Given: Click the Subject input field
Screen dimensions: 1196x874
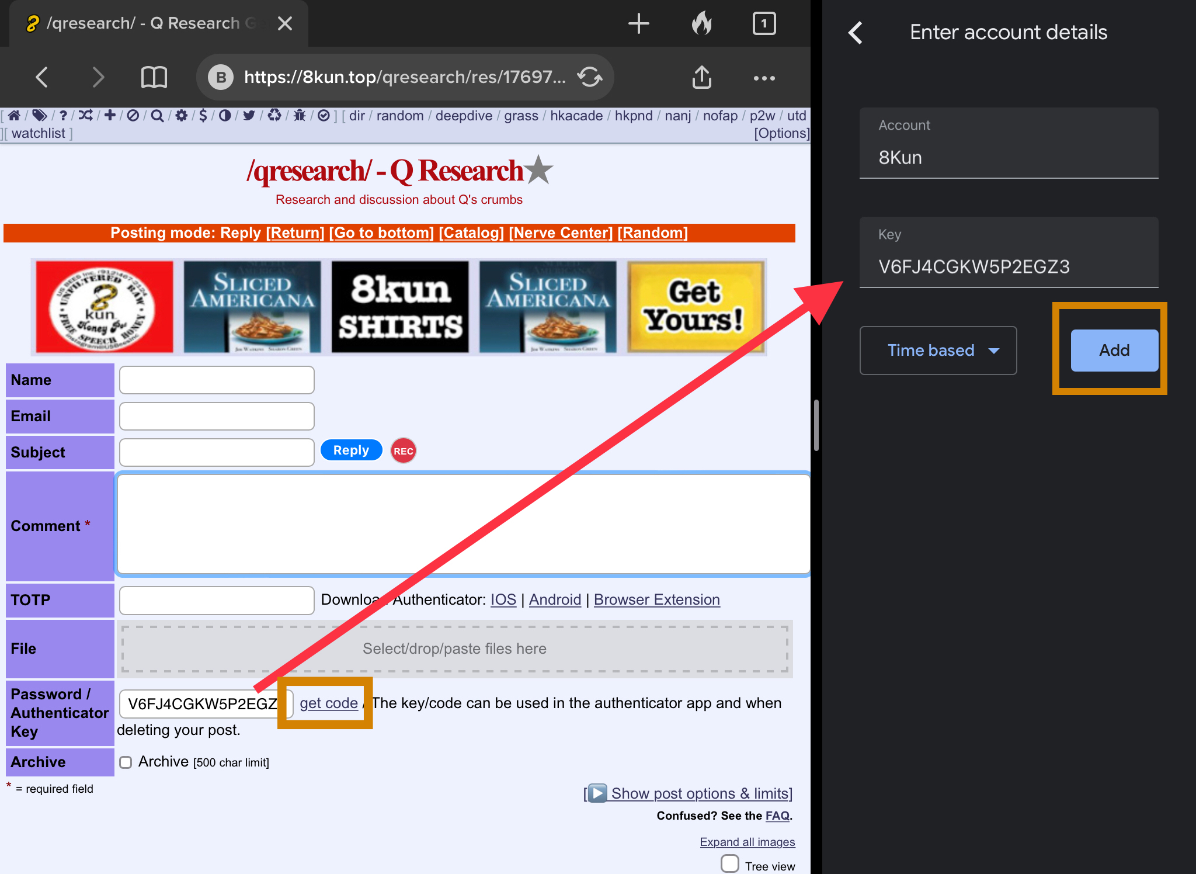Looking at the screenshot, I should (x=217, y=452).
